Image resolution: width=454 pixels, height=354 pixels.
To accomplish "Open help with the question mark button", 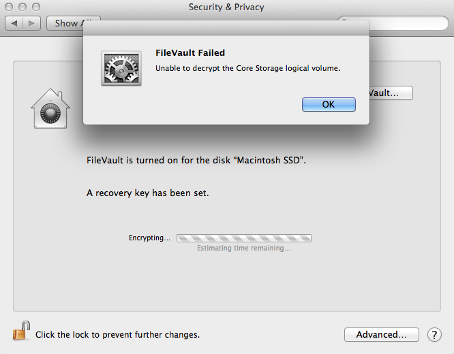I will (x=434, y=335).
